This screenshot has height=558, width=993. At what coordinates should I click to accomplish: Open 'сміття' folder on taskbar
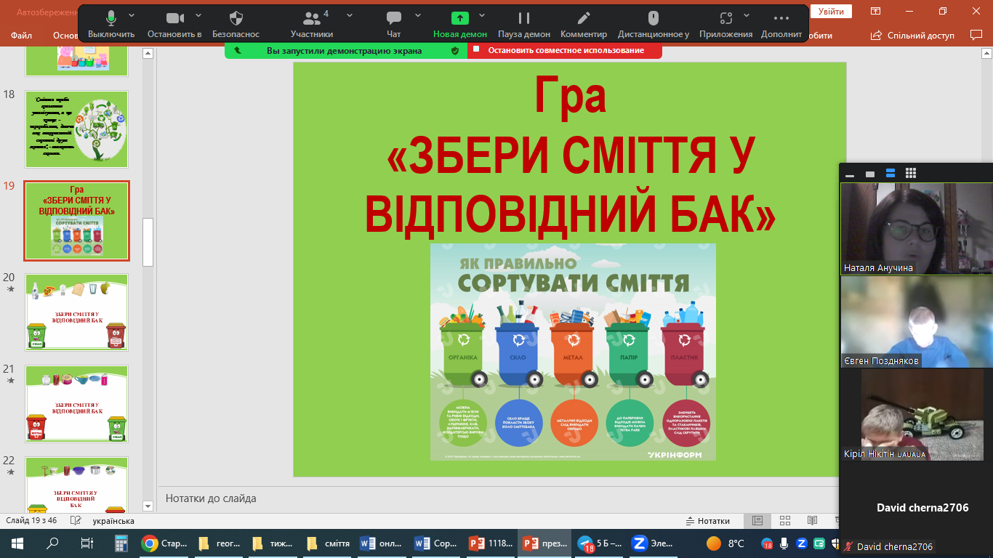pyautogui.click(x=329, y=543)
